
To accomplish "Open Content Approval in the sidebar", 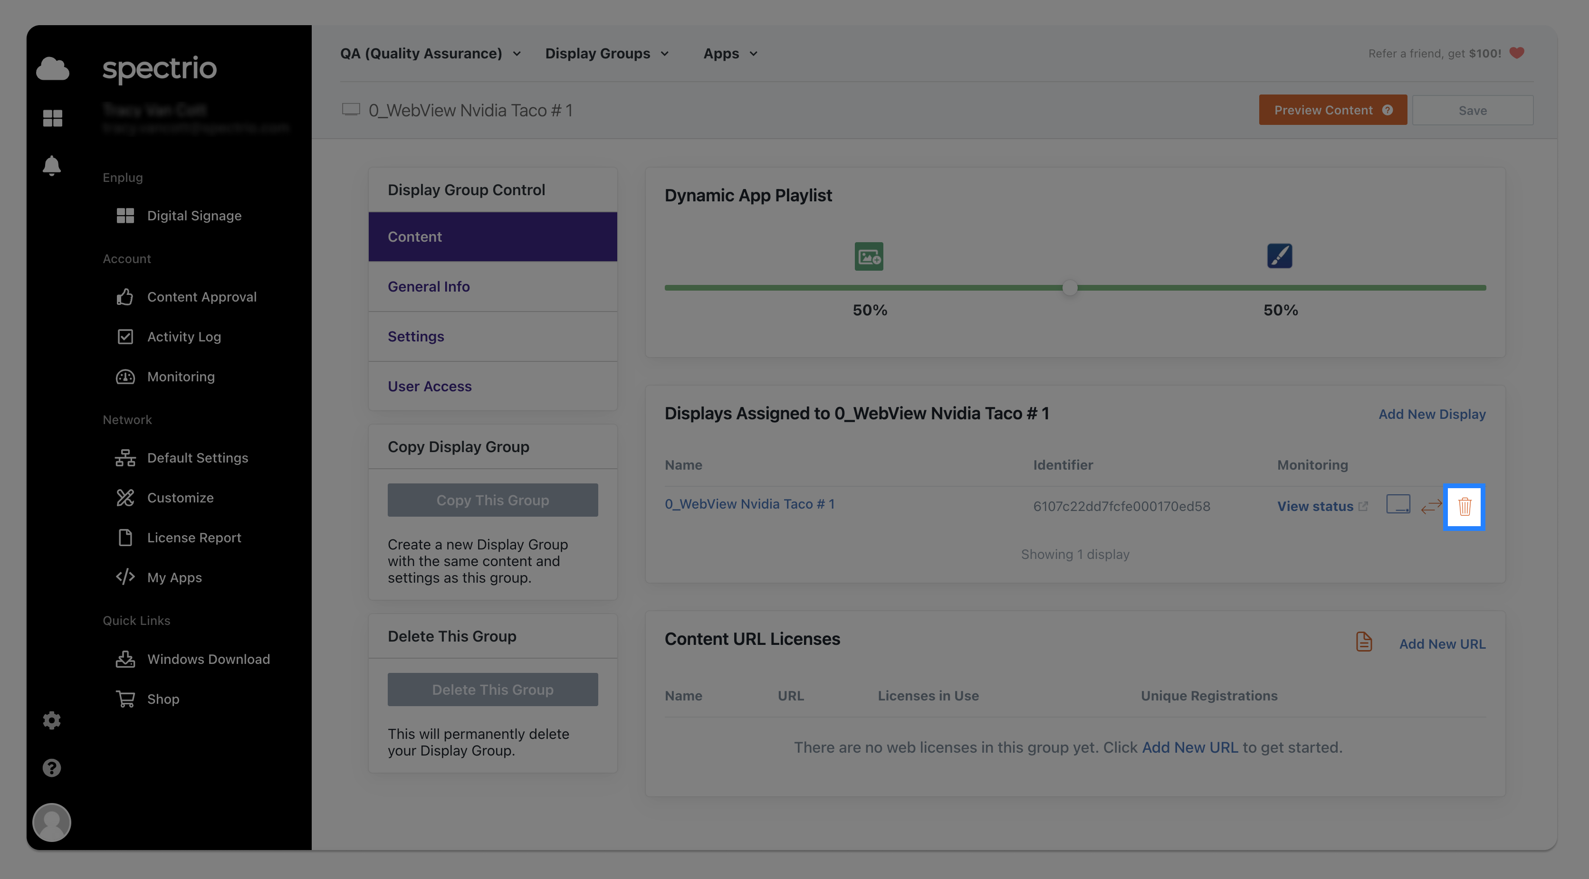I will coord(186,297).
